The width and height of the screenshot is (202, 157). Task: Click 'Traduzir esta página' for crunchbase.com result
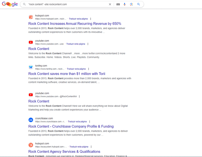77,121
